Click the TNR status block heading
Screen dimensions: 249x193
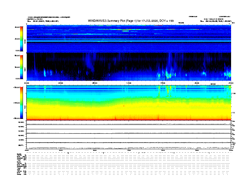coord(19,170)
